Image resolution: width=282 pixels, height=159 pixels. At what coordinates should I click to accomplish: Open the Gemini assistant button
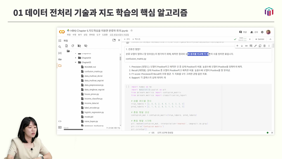click(260, 39)
